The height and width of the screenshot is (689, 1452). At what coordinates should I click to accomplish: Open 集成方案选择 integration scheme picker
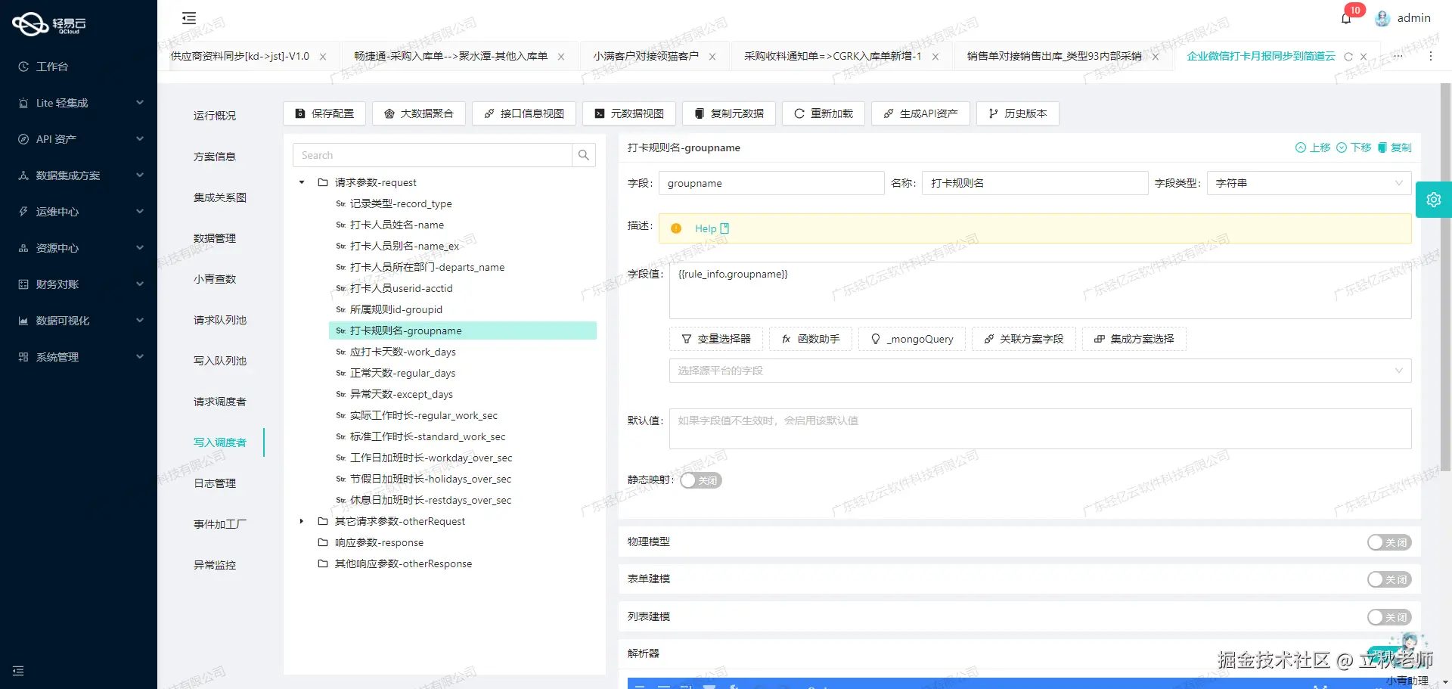(1134, 339)
